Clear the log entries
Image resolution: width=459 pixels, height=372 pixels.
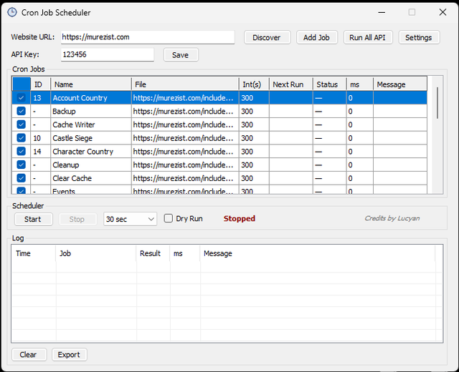point(29,355)
